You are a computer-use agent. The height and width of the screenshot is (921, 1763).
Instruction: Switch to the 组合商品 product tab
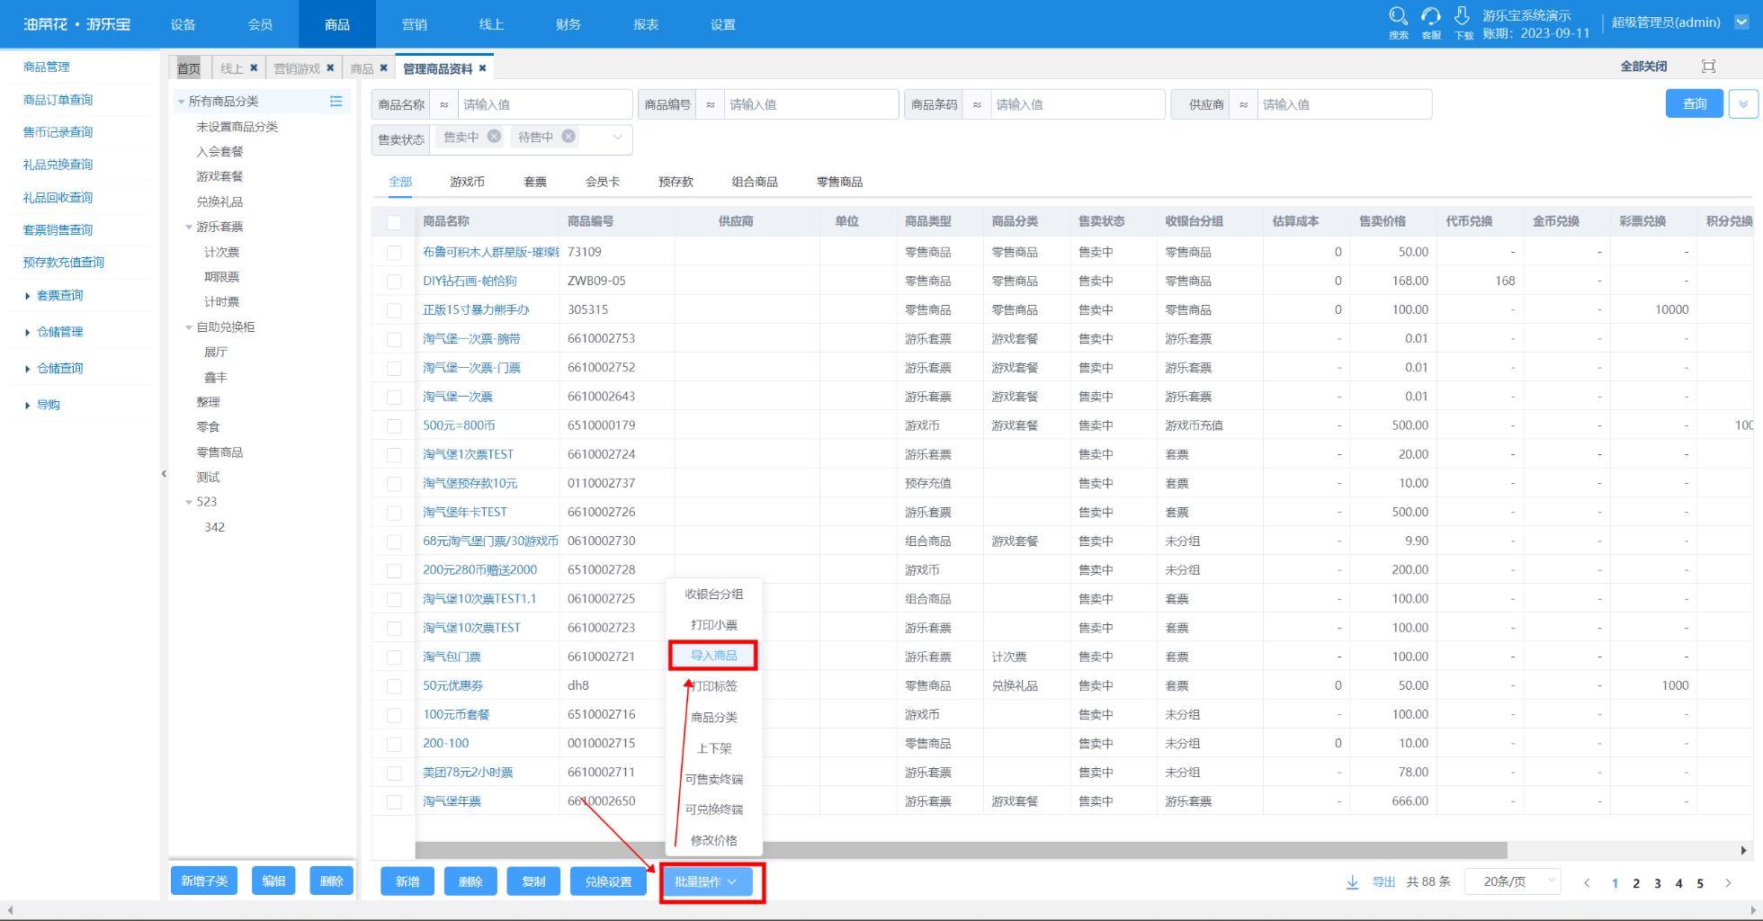pyautogui.click(x=755, y=182)
